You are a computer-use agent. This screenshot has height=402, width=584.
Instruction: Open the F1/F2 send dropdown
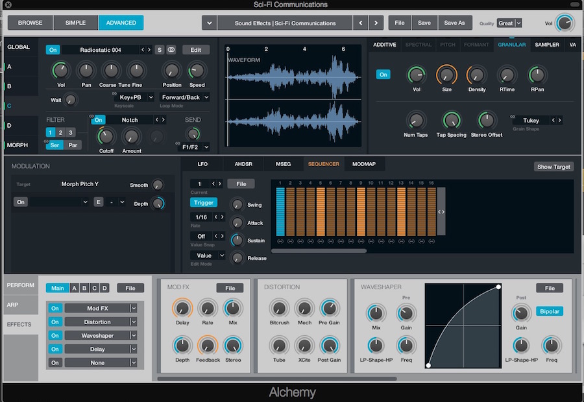point(193,147)
